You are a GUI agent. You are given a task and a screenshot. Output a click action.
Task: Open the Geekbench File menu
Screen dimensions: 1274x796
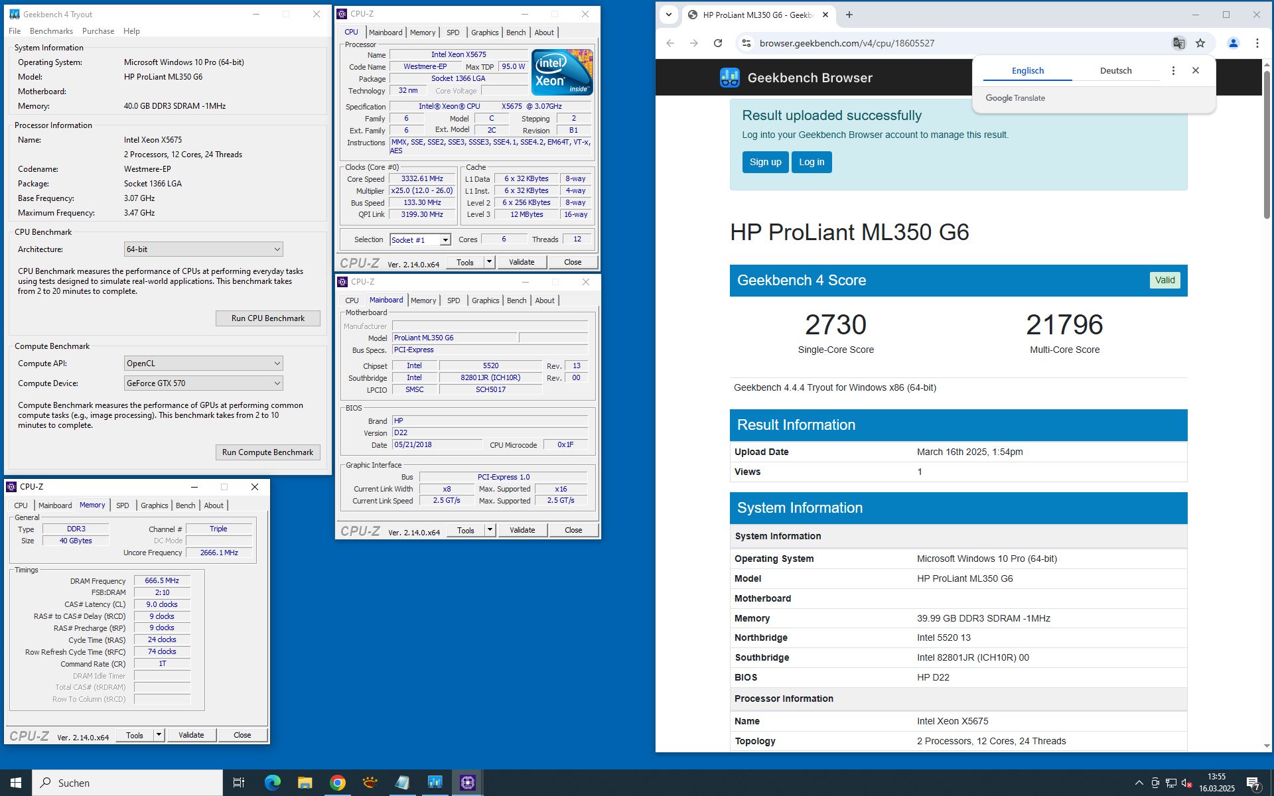click(15, 31)
